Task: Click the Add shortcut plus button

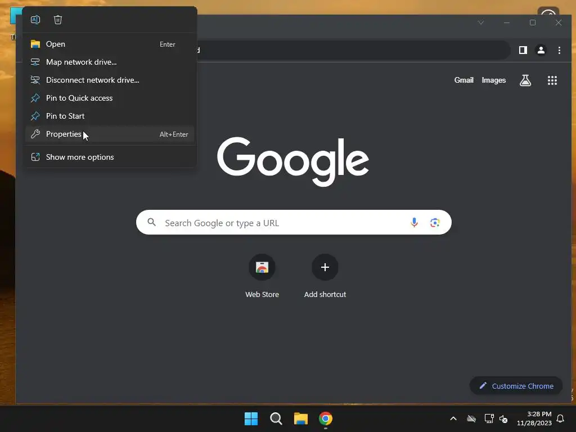Action: 325,267
